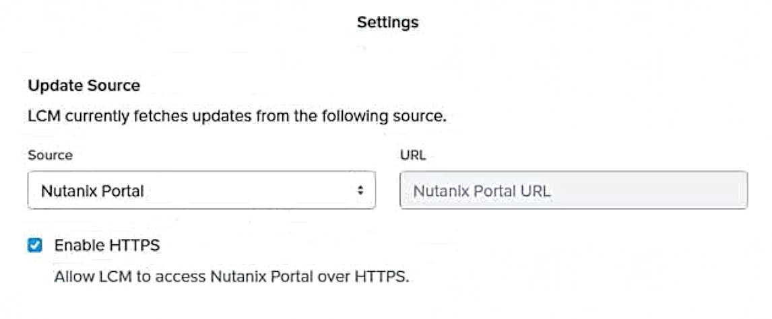The width and height of the screenshot is (772, 319).
Task: Open the Source dropdown
Action: click(x=201, y=190)
